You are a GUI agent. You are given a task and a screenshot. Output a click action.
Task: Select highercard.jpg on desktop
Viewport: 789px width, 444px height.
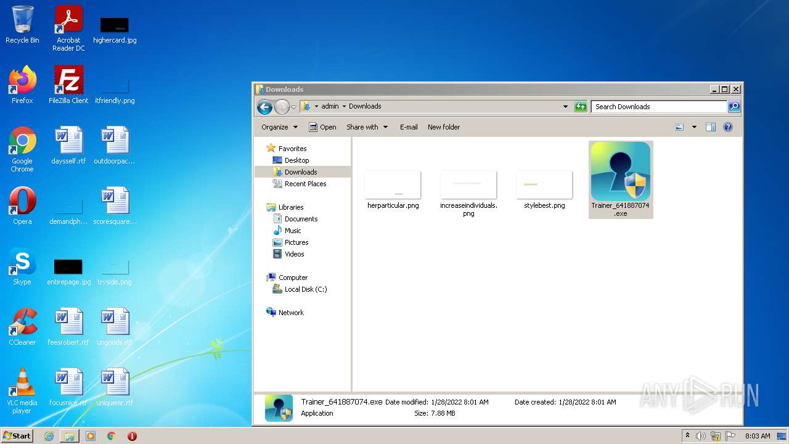coord(115,30)
